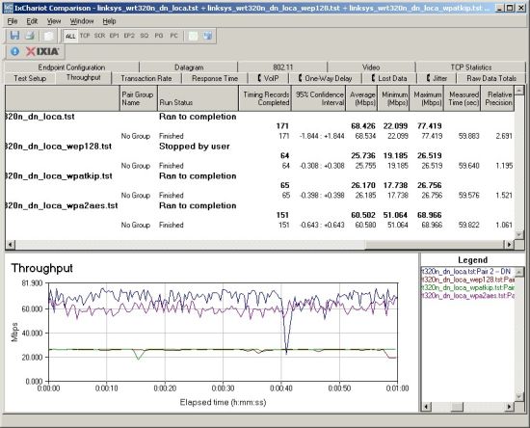Toggle the TCP filter button
530x428 pixels.
(x=85, y=36)
